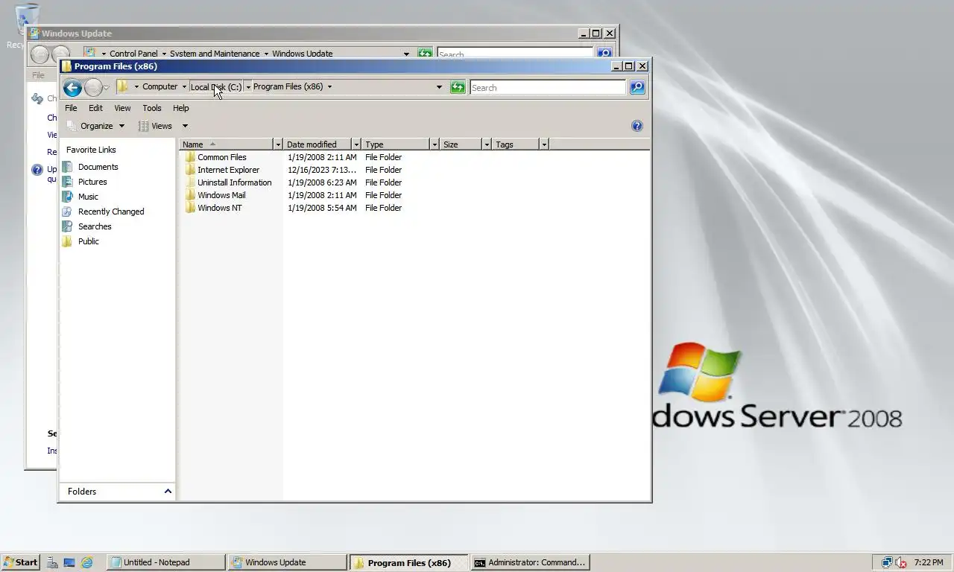Open recent pages dropdown beside Forward button
Screen dimensions: 954x572
point(107,88)
